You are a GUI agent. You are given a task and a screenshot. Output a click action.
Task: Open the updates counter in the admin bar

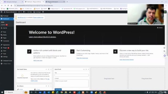20,12
